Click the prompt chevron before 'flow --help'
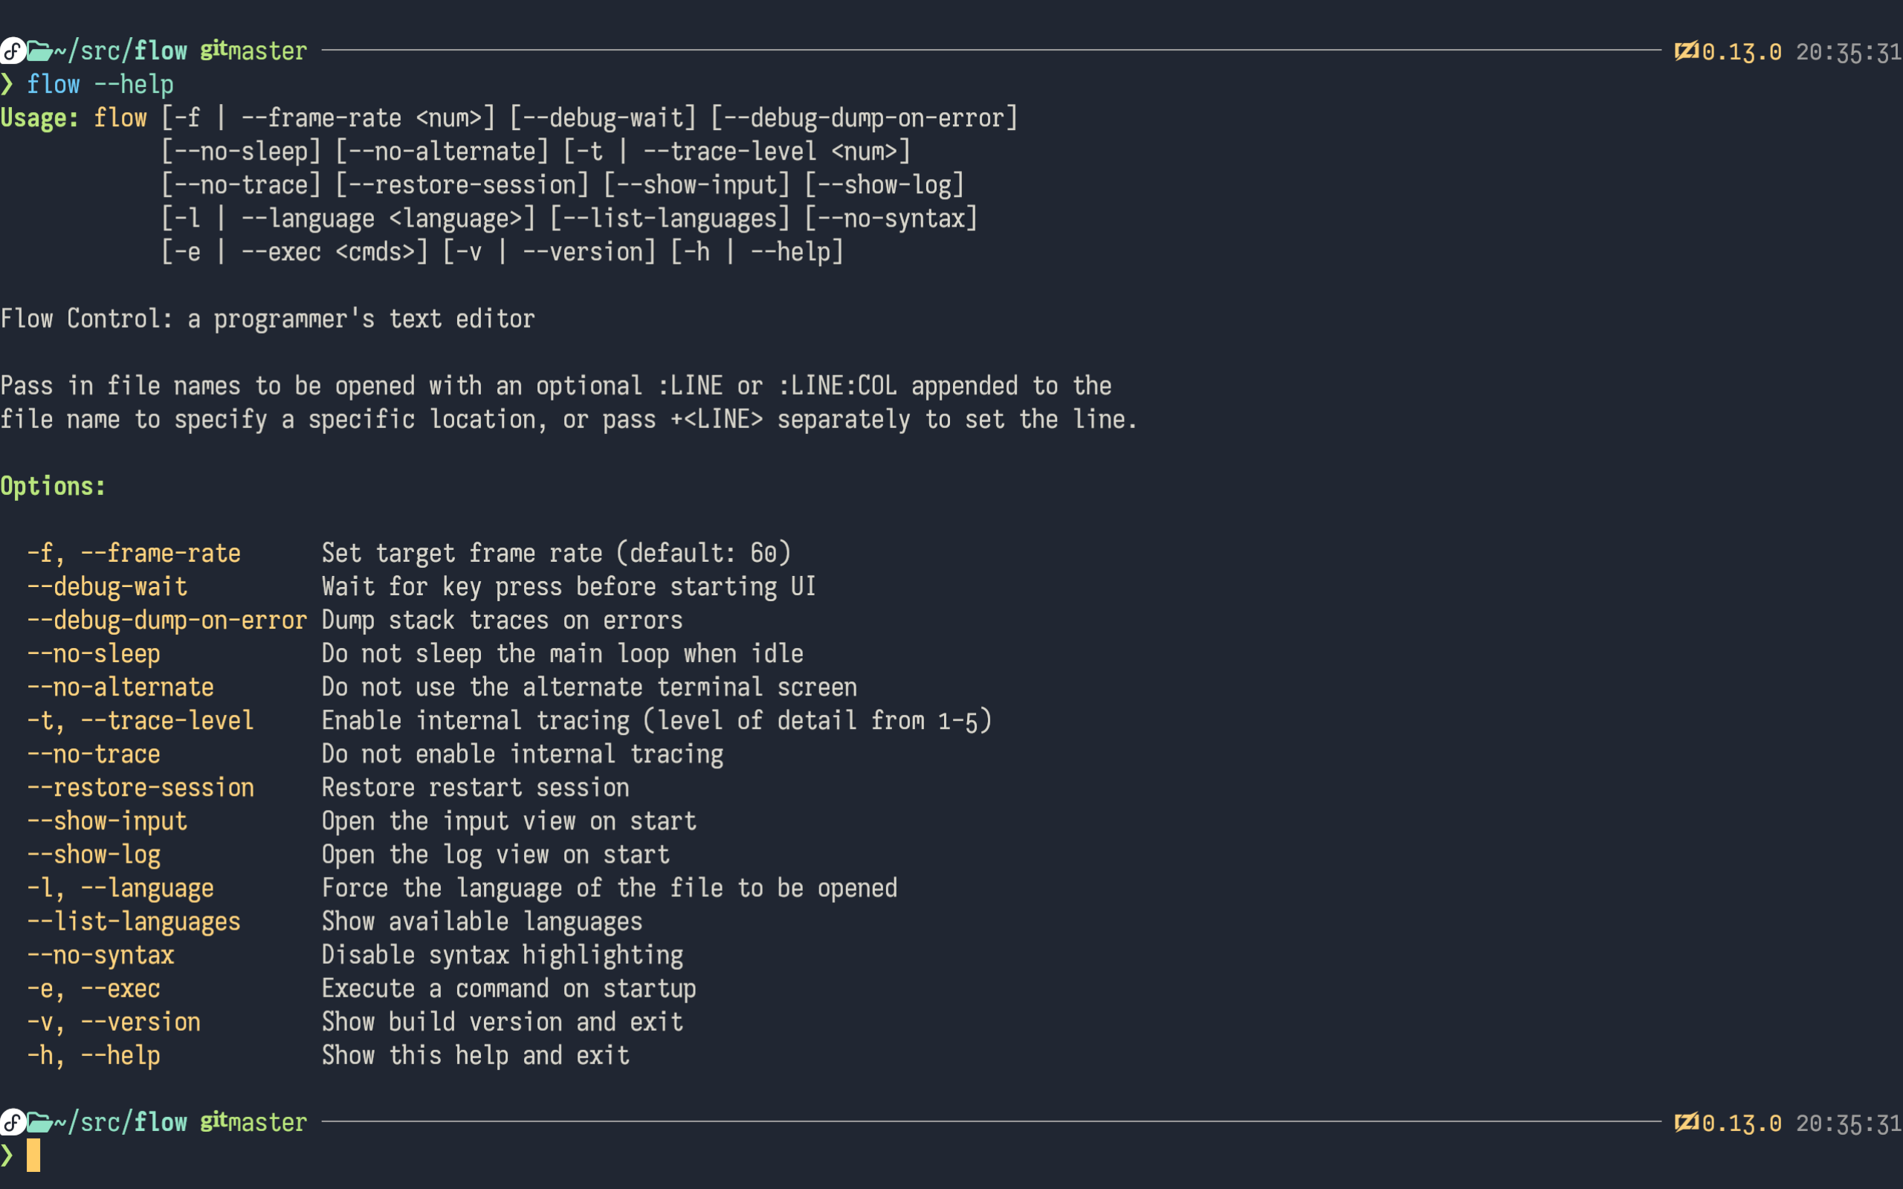Image resolution: width=1903 pixels, height=1189 pixels. 7,84
